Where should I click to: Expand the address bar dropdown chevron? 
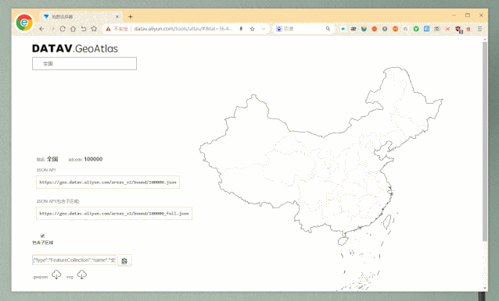[264, 29]
